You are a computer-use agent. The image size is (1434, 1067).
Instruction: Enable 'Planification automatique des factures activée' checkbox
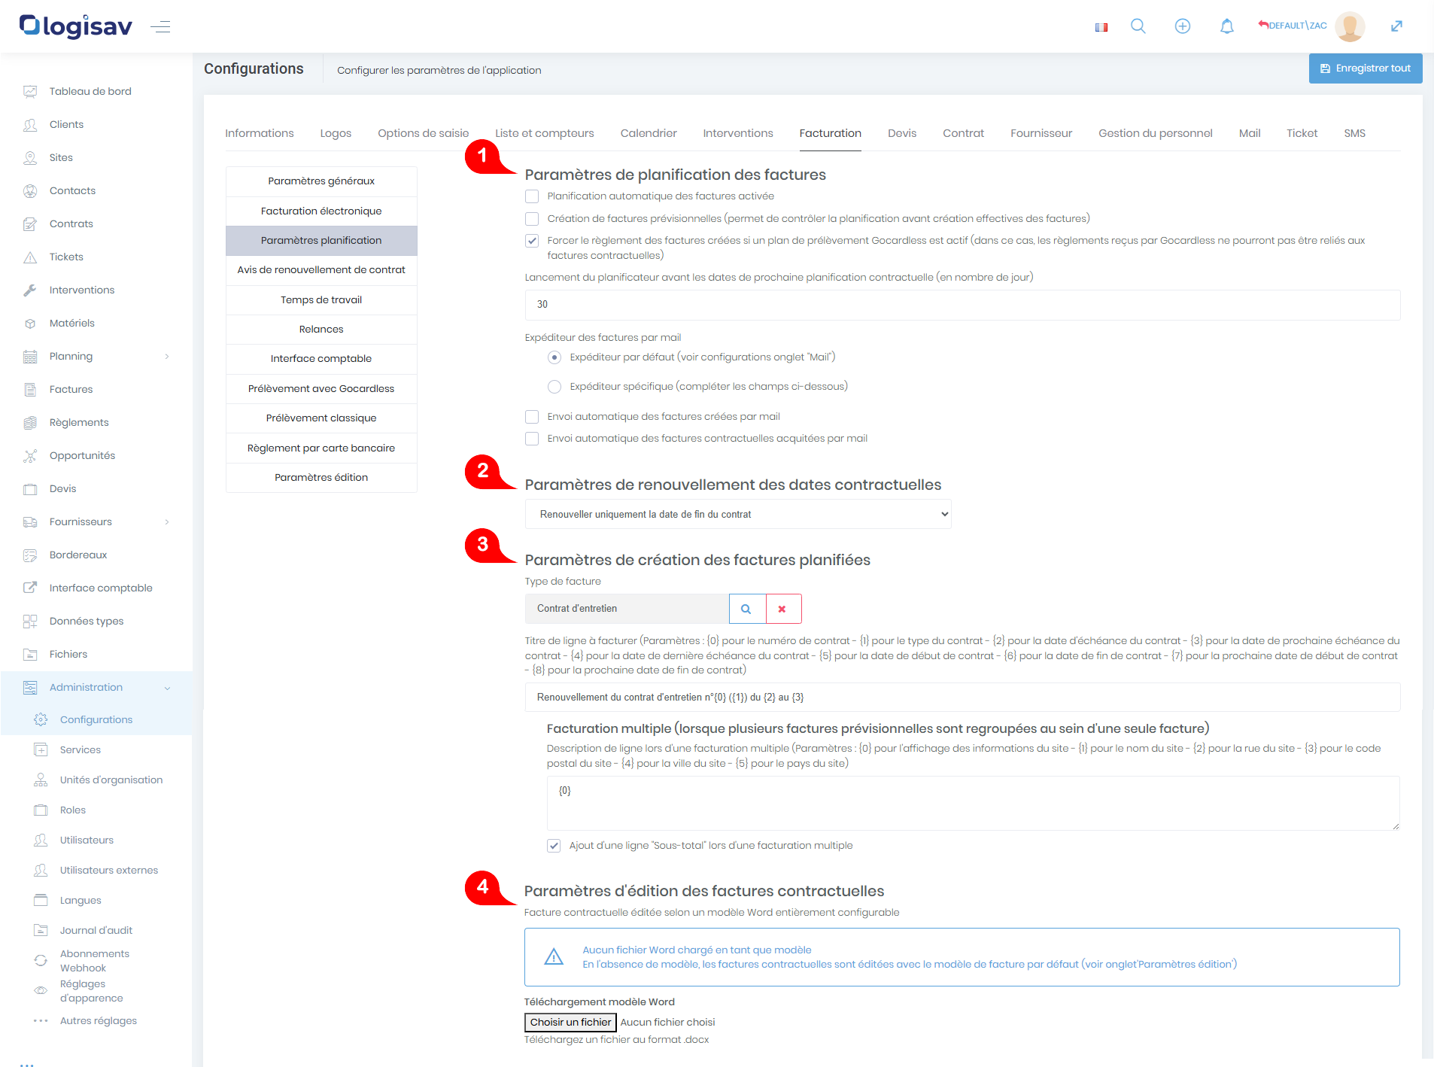tap(532, 196)
